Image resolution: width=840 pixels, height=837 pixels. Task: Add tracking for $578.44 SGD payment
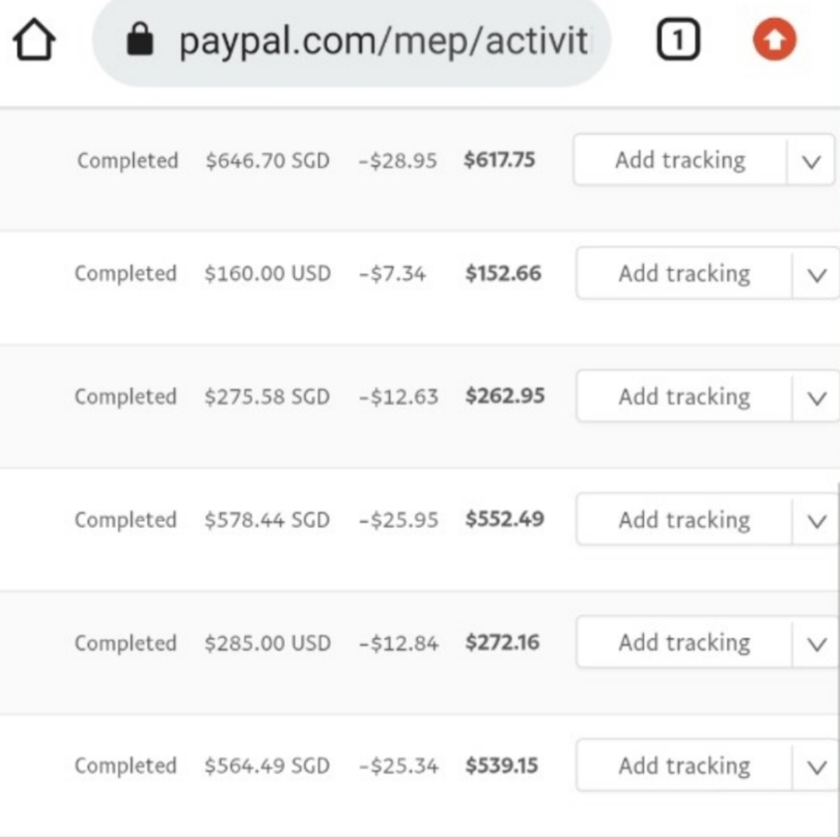tap(684, 520)
